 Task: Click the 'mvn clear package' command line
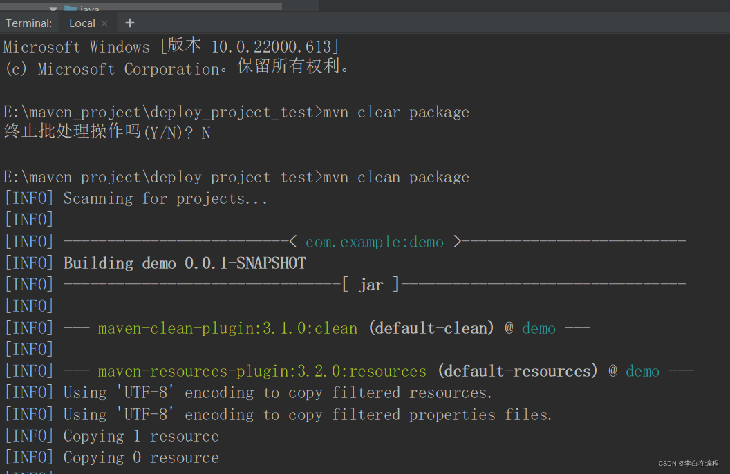pos(236,112)
